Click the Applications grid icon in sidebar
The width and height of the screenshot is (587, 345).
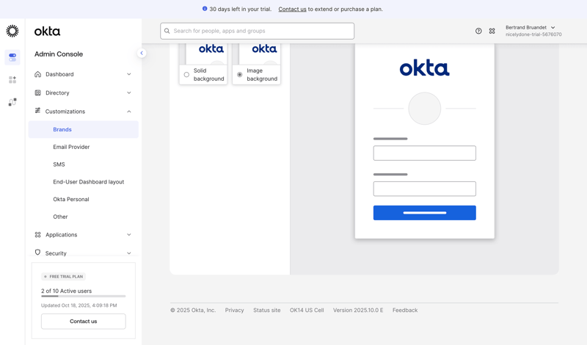tap(38, 234)
